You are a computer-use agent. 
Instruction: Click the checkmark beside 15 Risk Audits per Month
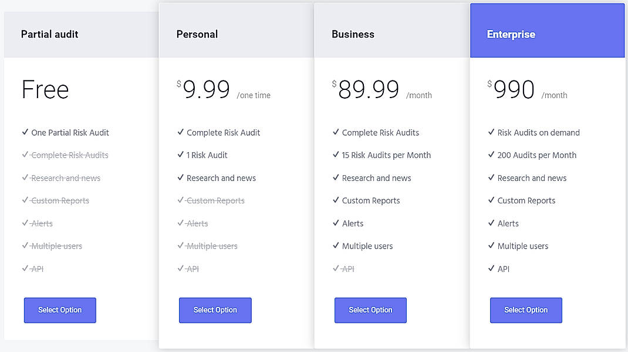[335, 155]
